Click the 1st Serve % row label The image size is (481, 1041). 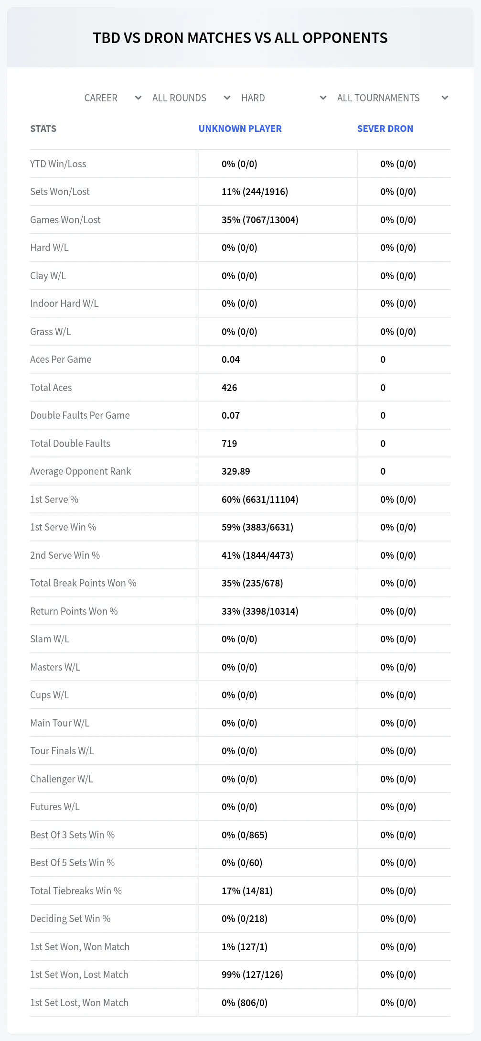pos(54,499)
